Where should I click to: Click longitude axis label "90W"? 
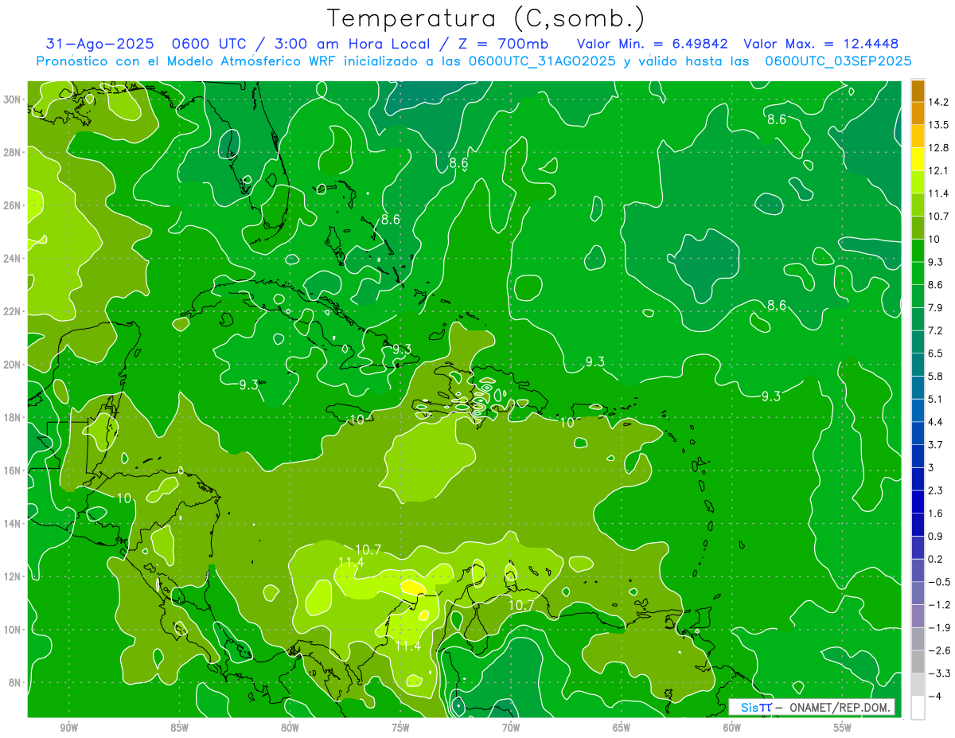[68, 728]
